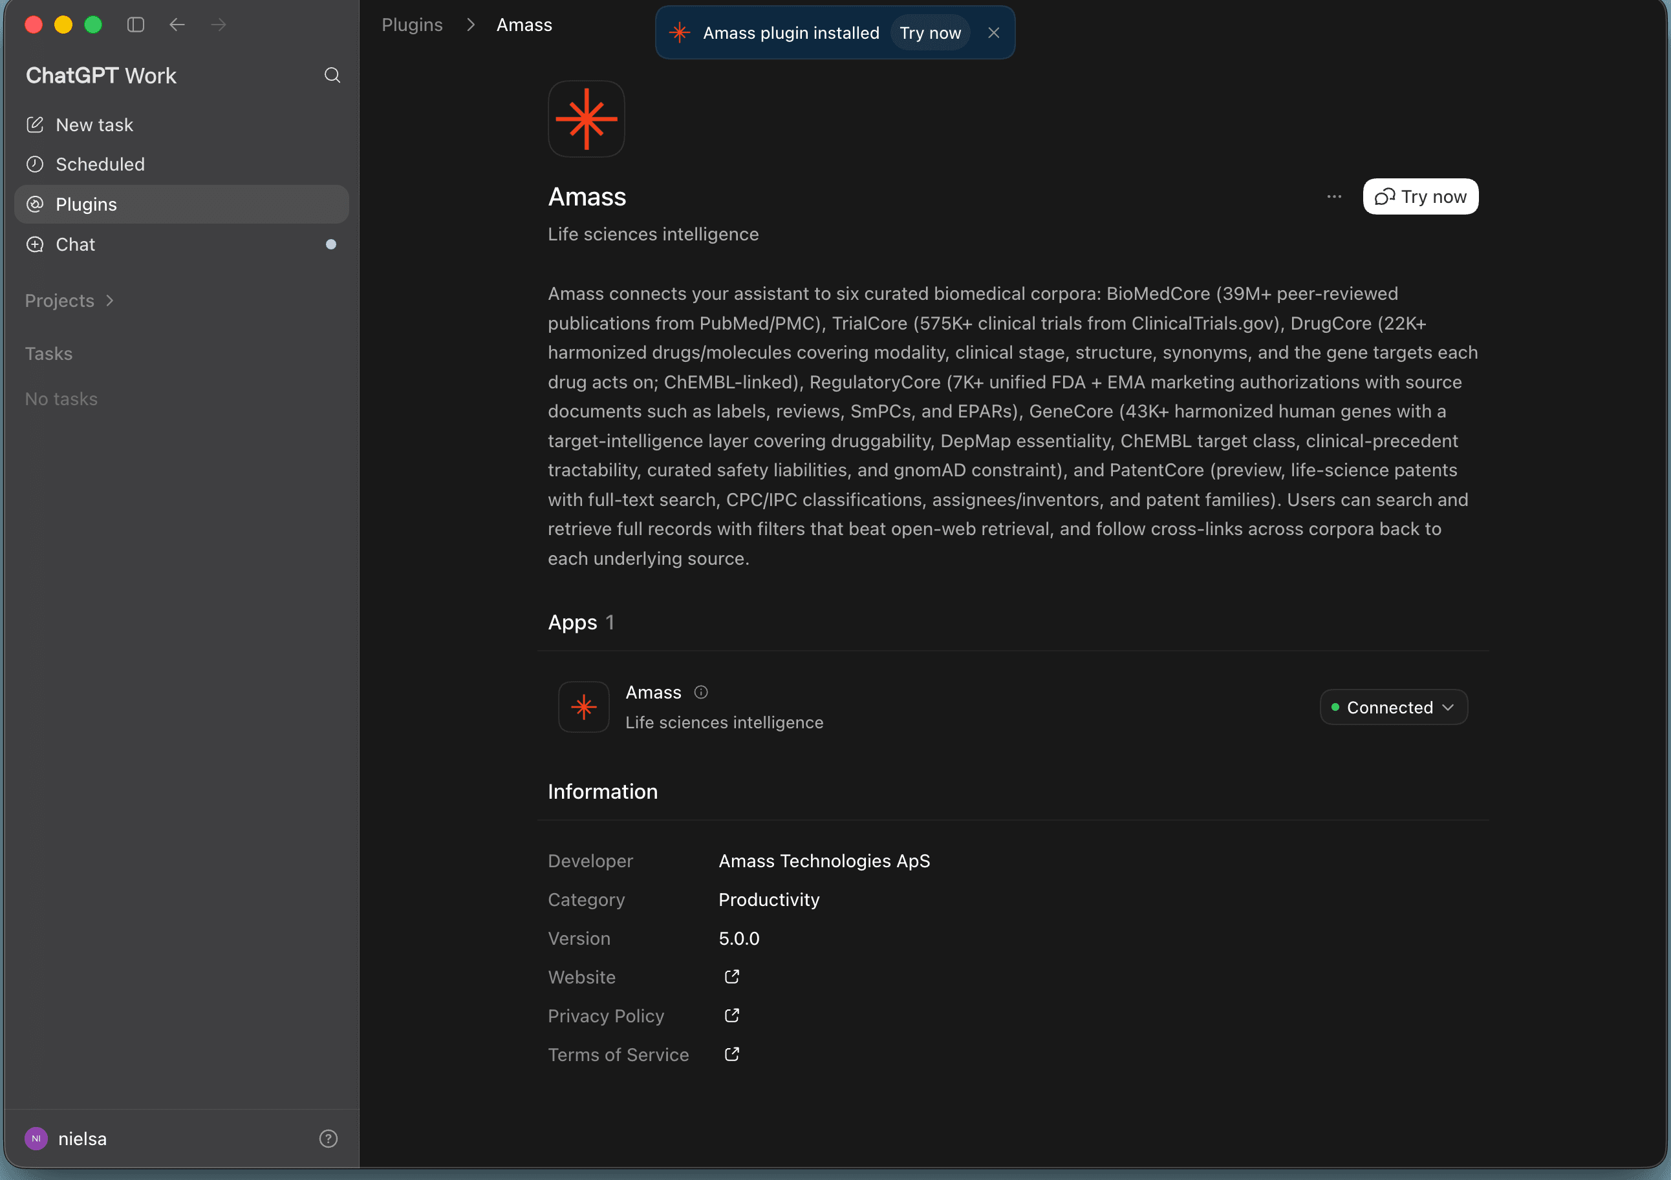Expand the Projects section
The image size is (1671, 1180).
[x=70, y=300]
